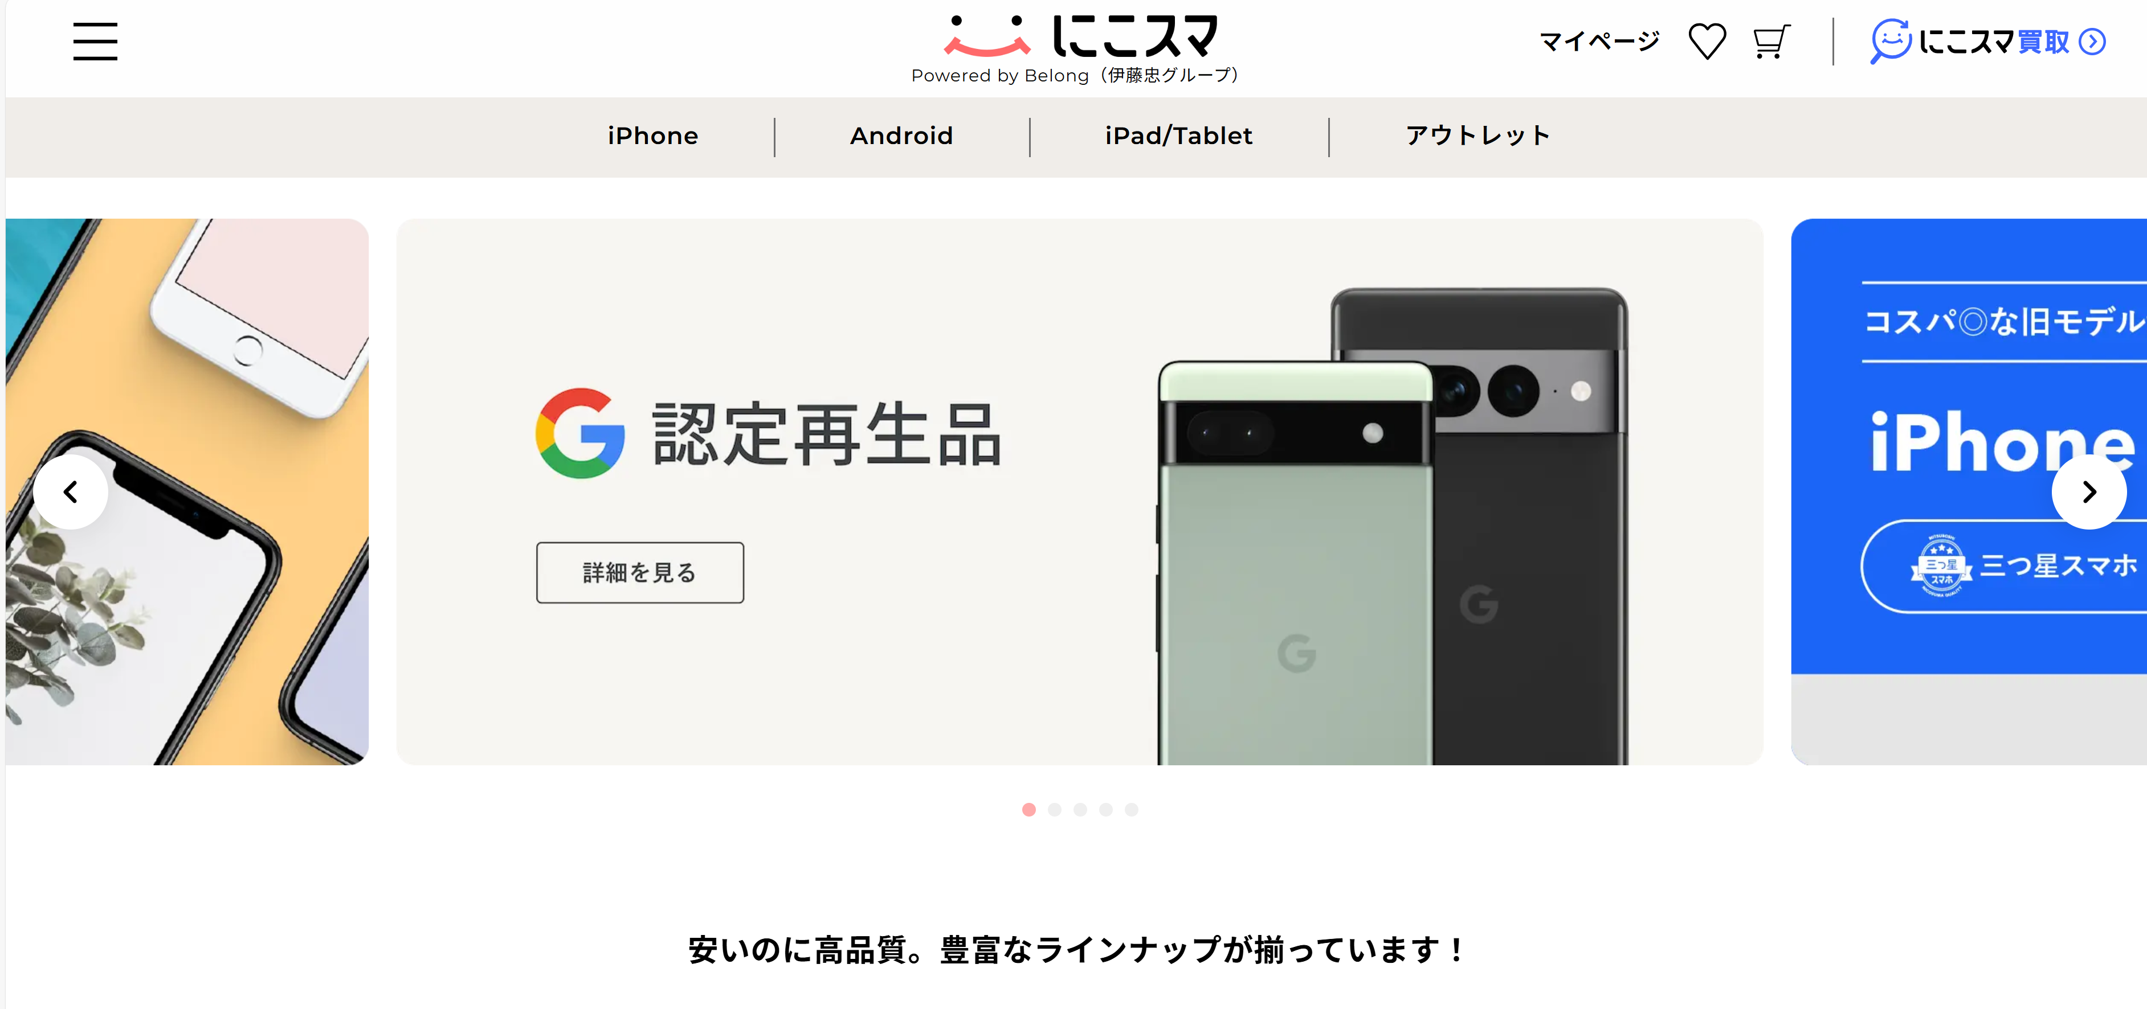Screen dimensions: 2147x1009
Task: Open the favorites heart icon
Action: pos(1707,42)
